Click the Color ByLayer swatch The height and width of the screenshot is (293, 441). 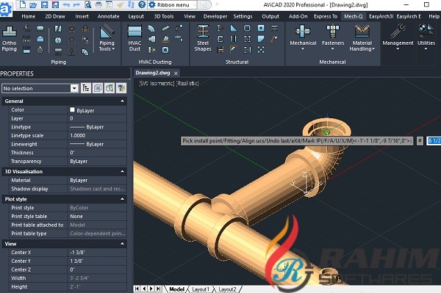tap(72, 109)
